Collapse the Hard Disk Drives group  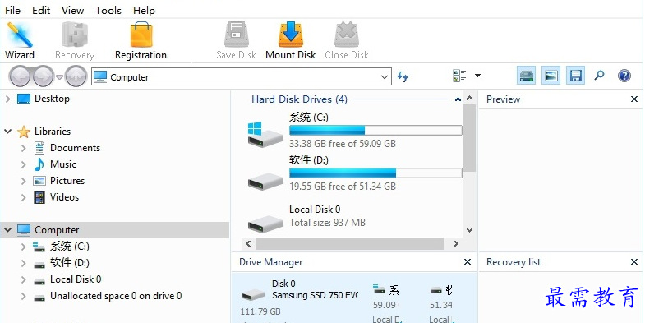click(458, 99)
